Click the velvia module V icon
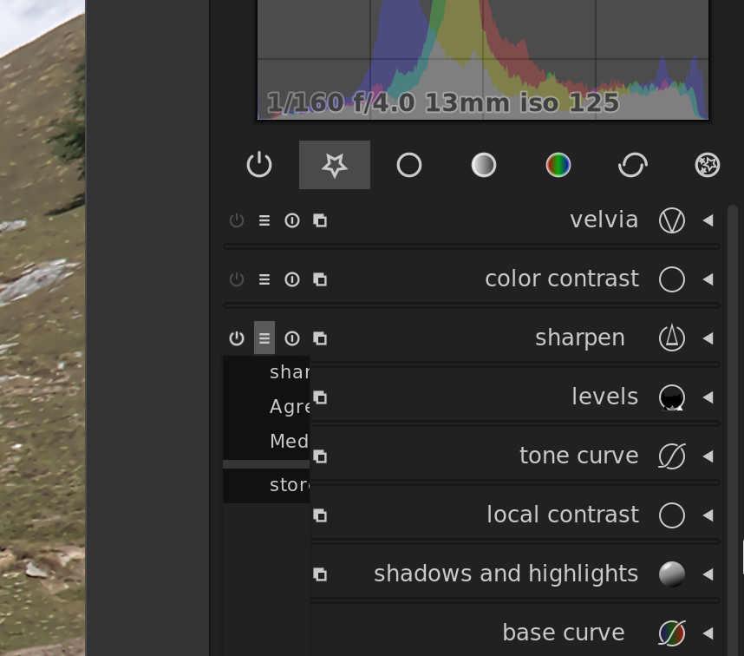 tap(672, 220)
